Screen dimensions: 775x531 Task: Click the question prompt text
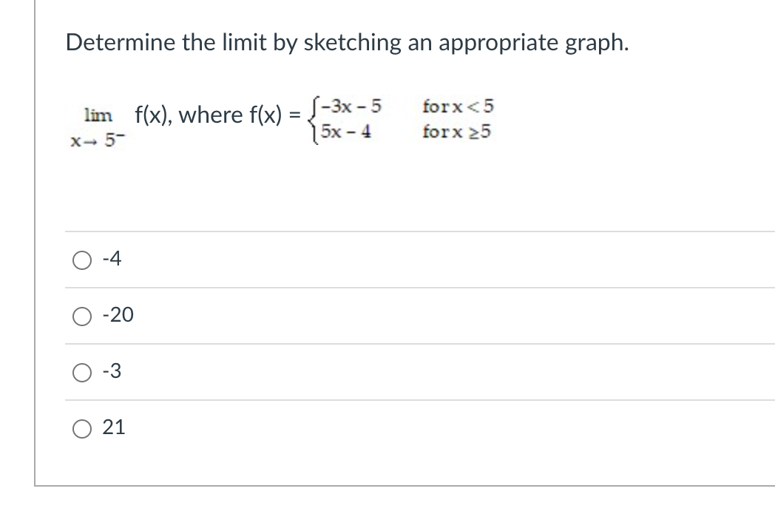(346, 43)
